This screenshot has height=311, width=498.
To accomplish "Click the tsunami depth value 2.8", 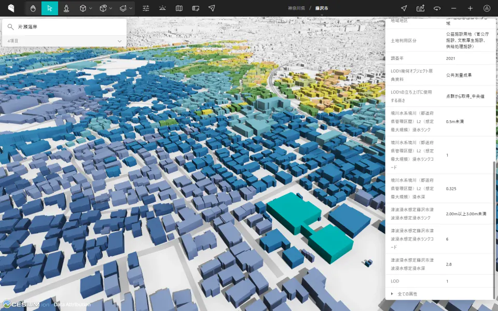I will point(448,264).
